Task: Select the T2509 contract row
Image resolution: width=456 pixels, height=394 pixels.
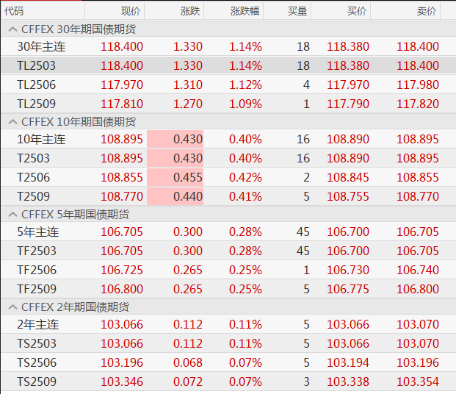Action: tap(228, 196)
